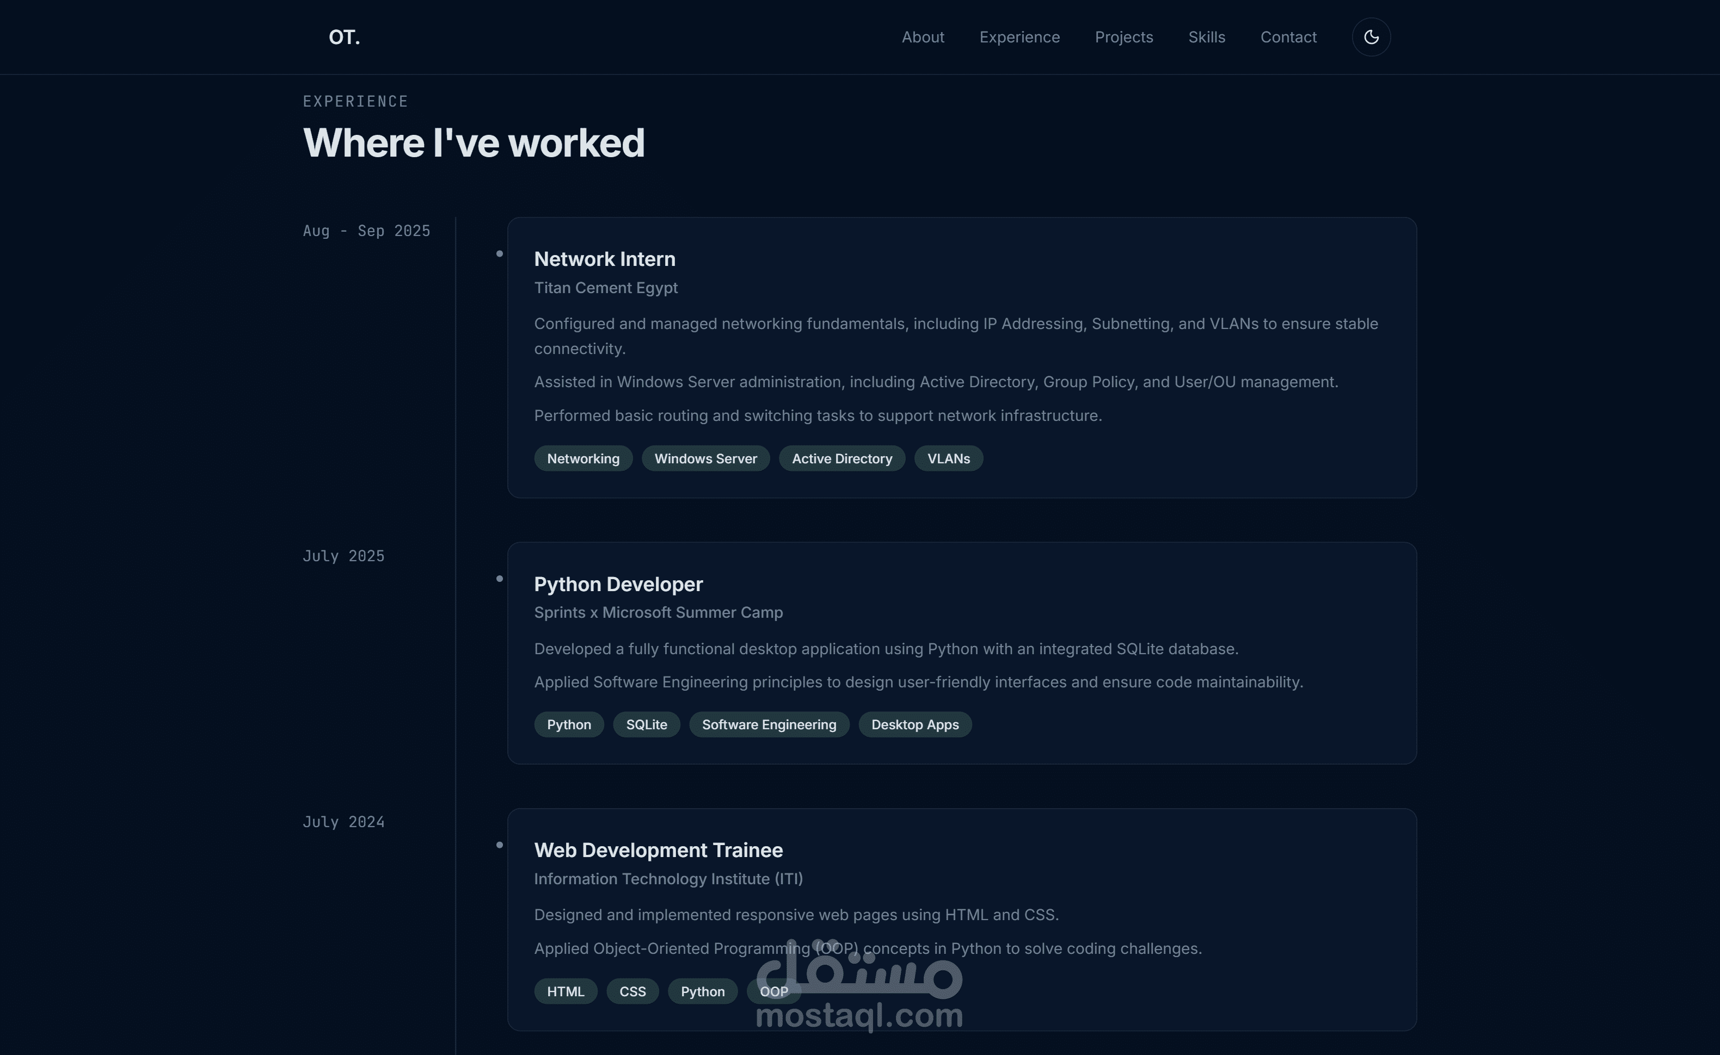
Task: Navigate to Projects in the header
Action: [x=1123, y=37]
